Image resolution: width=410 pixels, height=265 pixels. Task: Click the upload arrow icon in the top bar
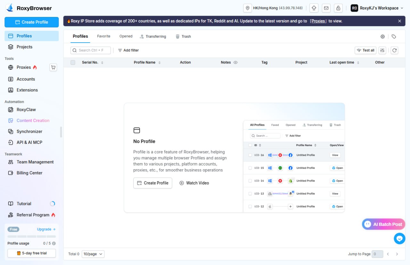pyautogui.click(x=314, y=8)
